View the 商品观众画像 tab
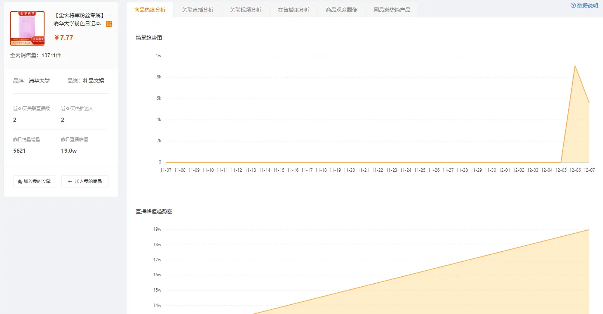This screenshot has width=603, height=314. coord(341,10)
